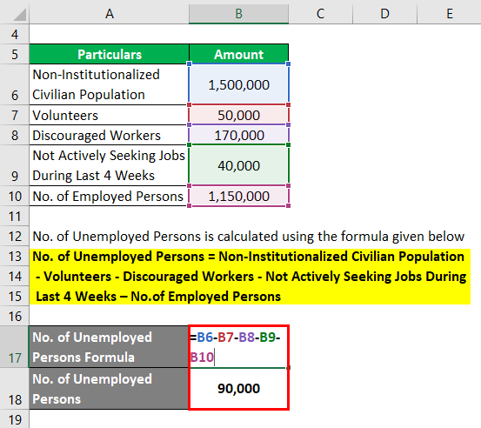Select row 4 header
This screenshot has height=428, width=481.
tap(15, 34)
